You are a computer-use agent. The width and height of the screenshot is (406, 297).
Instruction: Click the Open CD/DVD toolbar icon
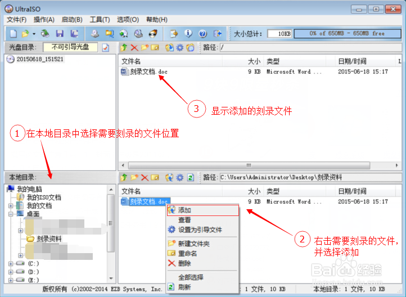click(x=45, y=34)
